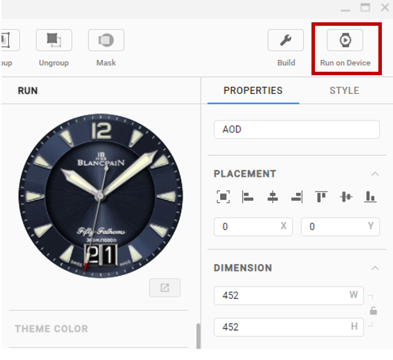Image resolution: width=393 pixels, height=360 pixels.
Task: Switch to the STYLE tab
Action: coord(344,91)
